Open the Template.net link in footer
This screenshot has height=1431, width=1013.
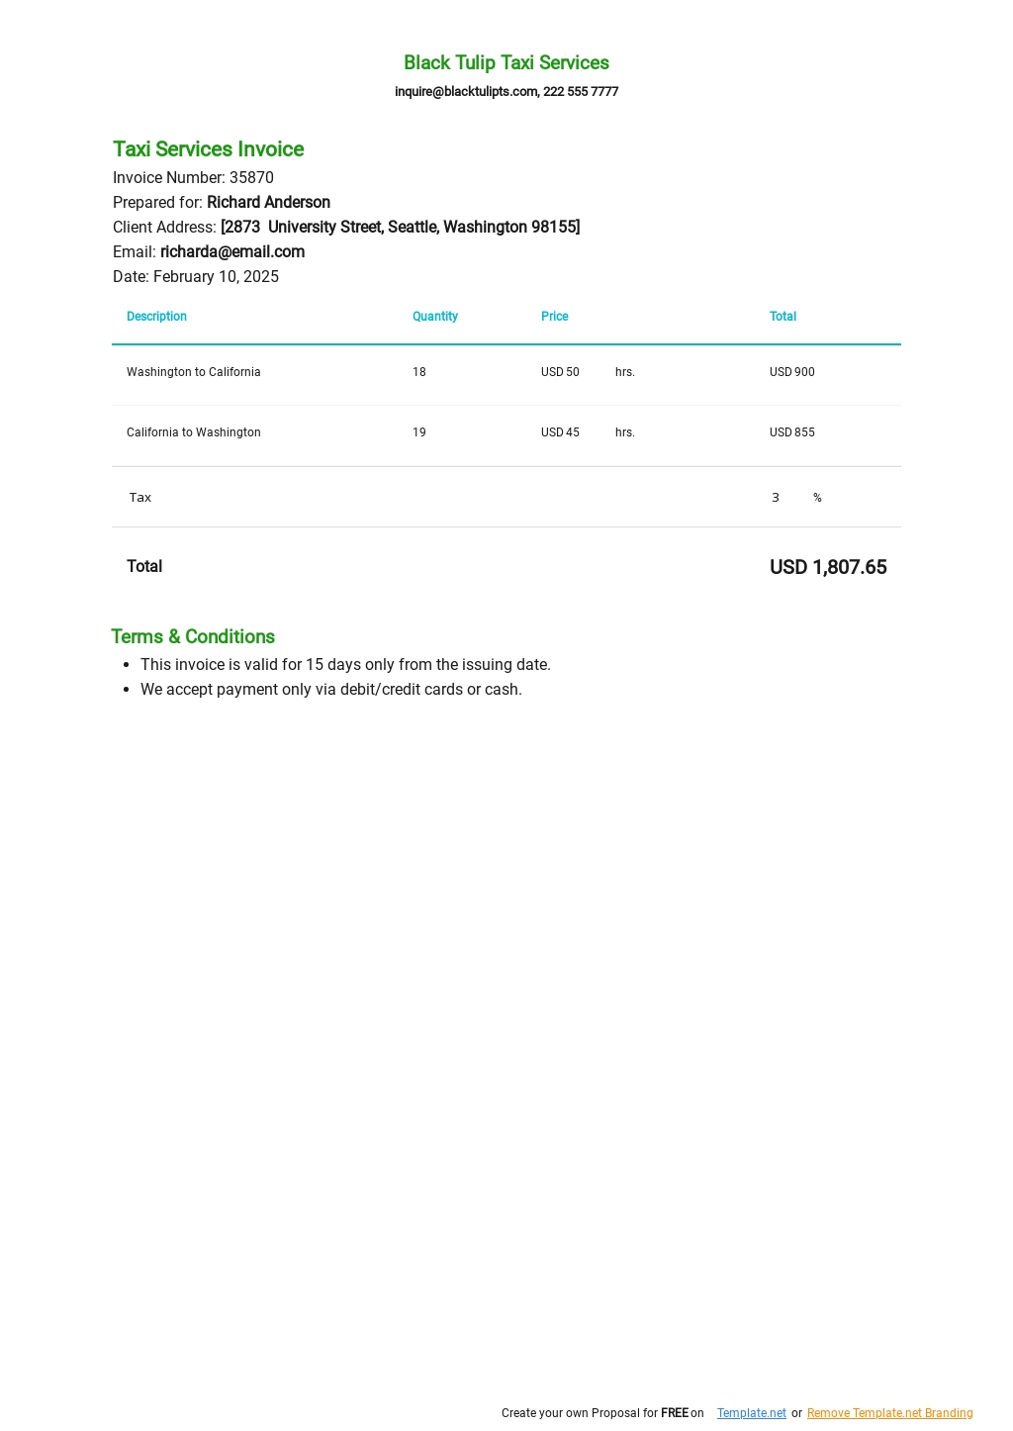[751, 1413]
